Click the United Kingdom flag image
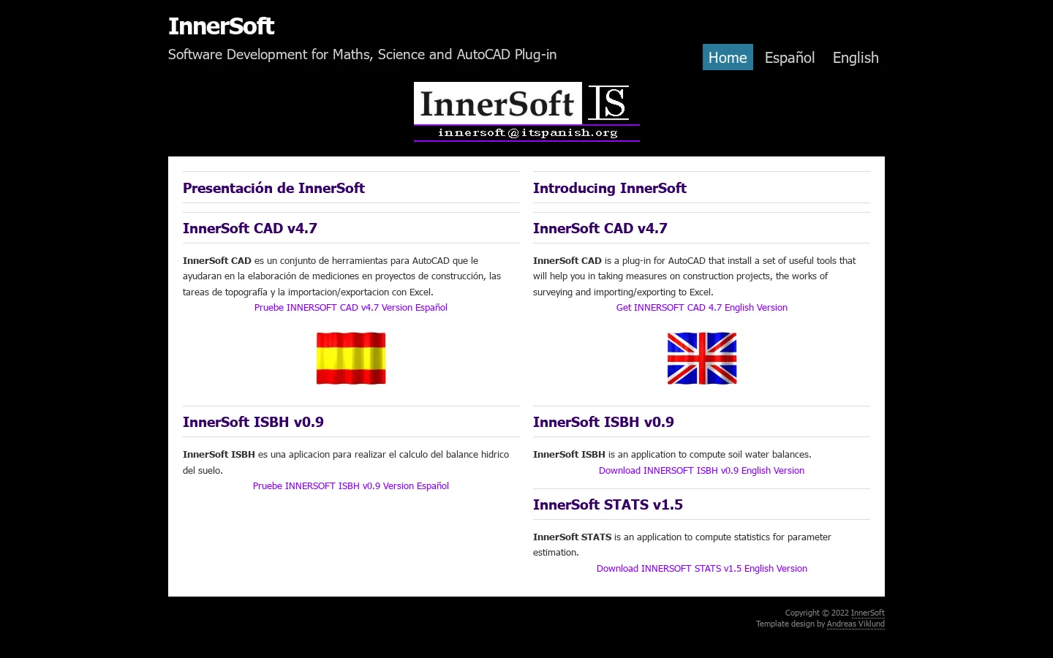The height and width of the screenshot is (658, 1053). 702,358
